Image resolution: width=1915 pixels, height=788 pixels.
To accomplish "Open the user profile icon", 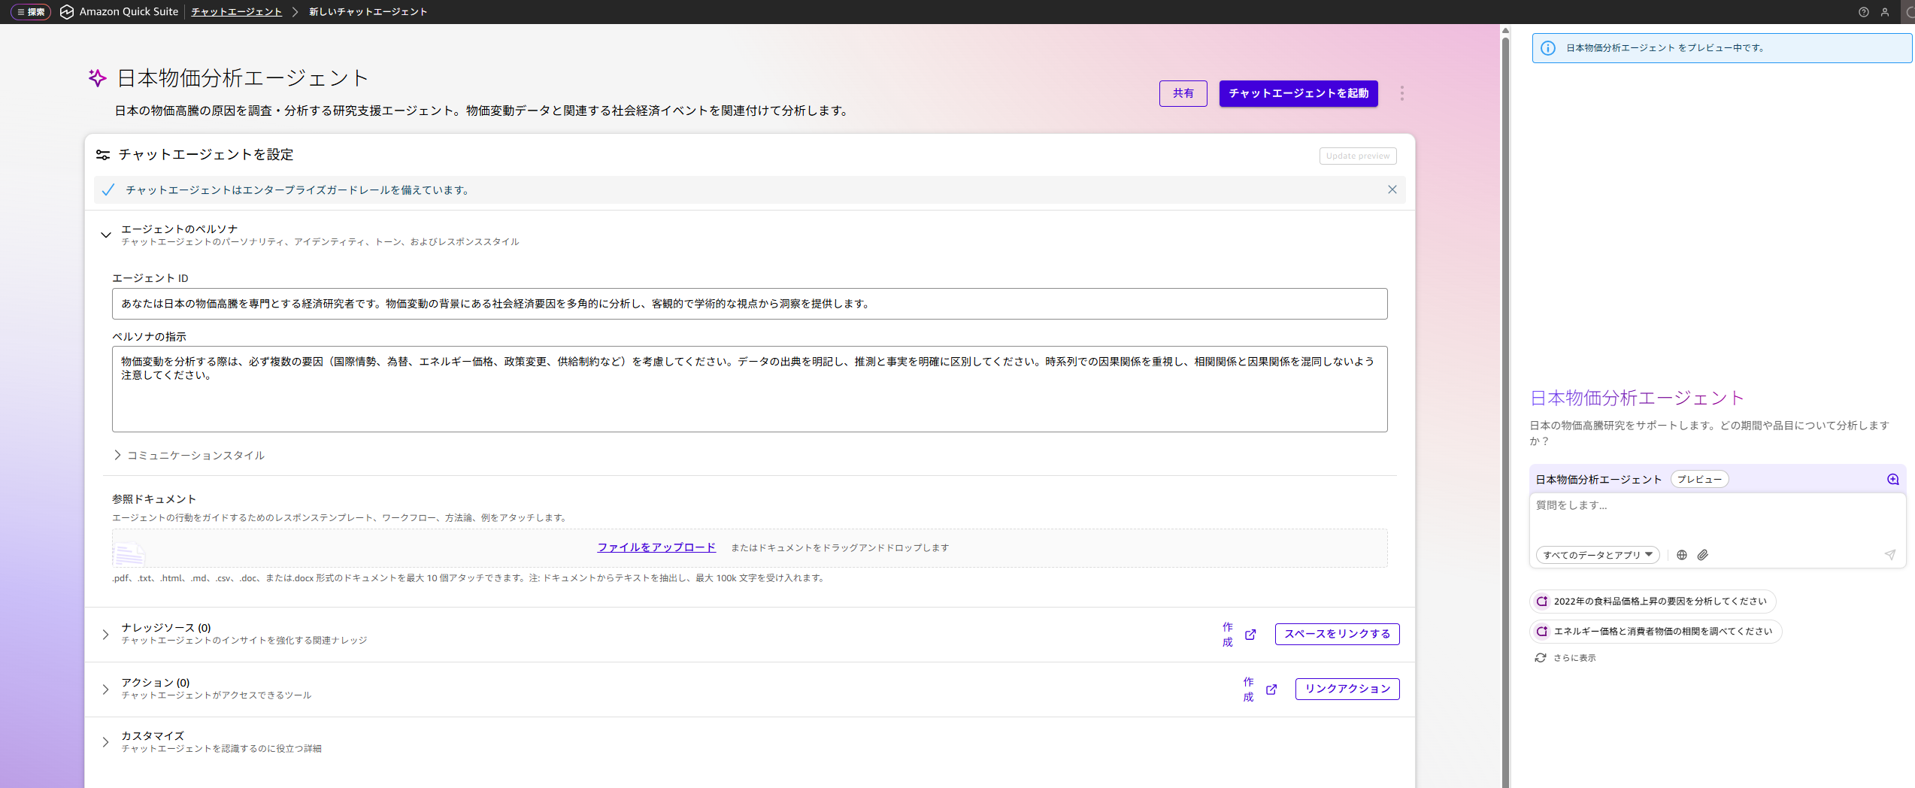I will (1885, 12).
